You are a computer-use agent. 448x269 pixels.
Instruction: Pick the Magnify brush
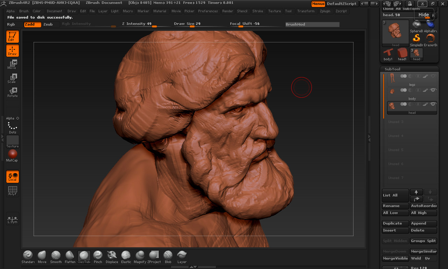point(140,257)
